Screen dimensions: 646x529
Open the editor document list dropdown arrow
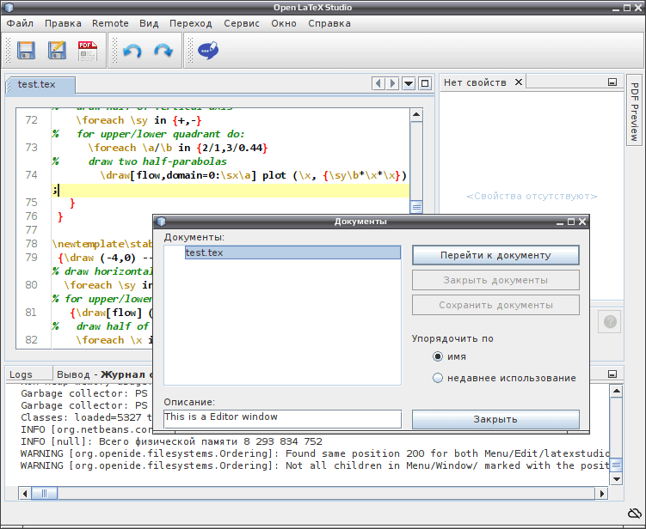click(x=409, y=83)
